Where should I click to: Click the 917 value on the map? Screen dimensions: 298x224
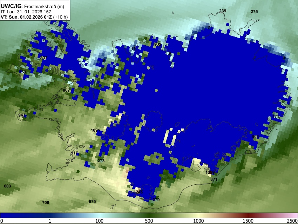coord(74,153)
